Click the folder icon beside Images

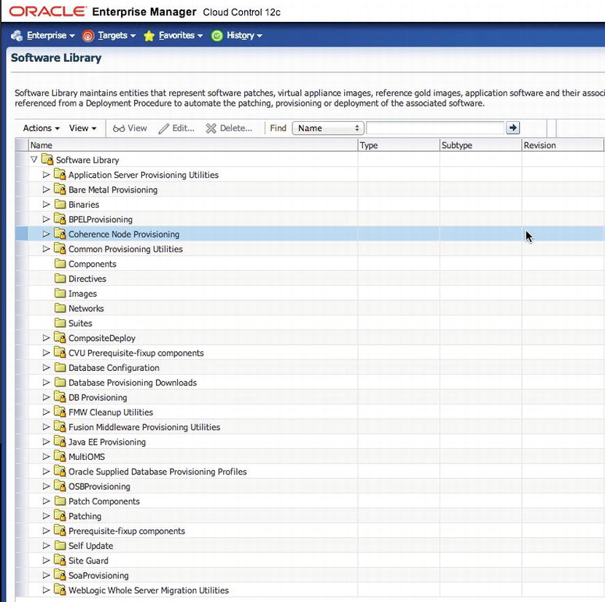pos(60,294)
